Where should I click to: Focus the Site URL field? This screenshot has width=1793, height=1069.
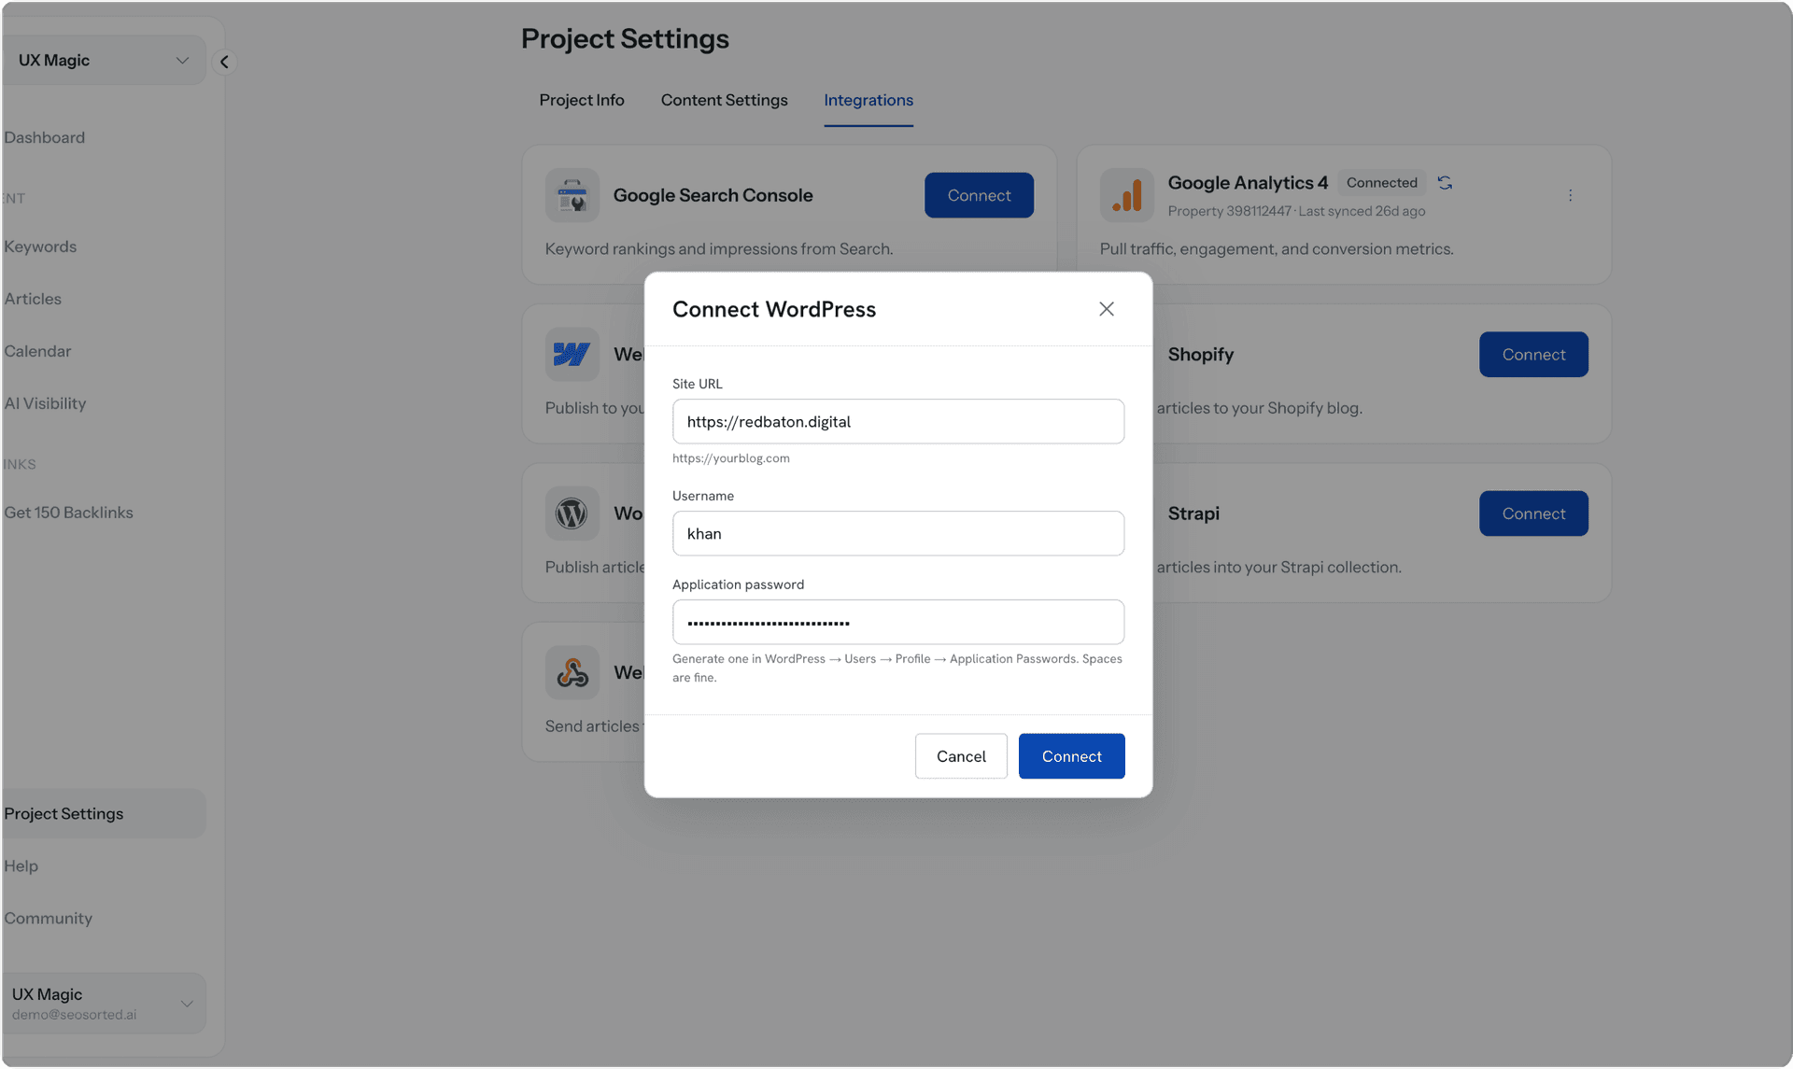coord(898,421)
